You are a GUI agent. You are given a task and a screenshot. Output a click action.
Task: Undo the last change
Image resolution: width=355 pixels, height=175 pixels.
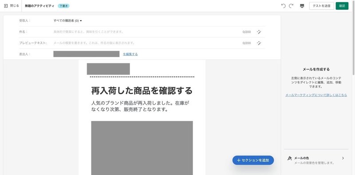(x=283, y=6)
